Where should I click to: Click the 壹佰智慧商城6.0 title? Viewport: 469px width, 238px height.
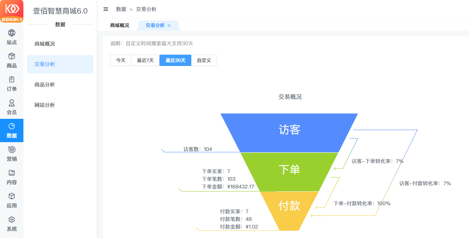pyautogui.click(x=60, y=11)
